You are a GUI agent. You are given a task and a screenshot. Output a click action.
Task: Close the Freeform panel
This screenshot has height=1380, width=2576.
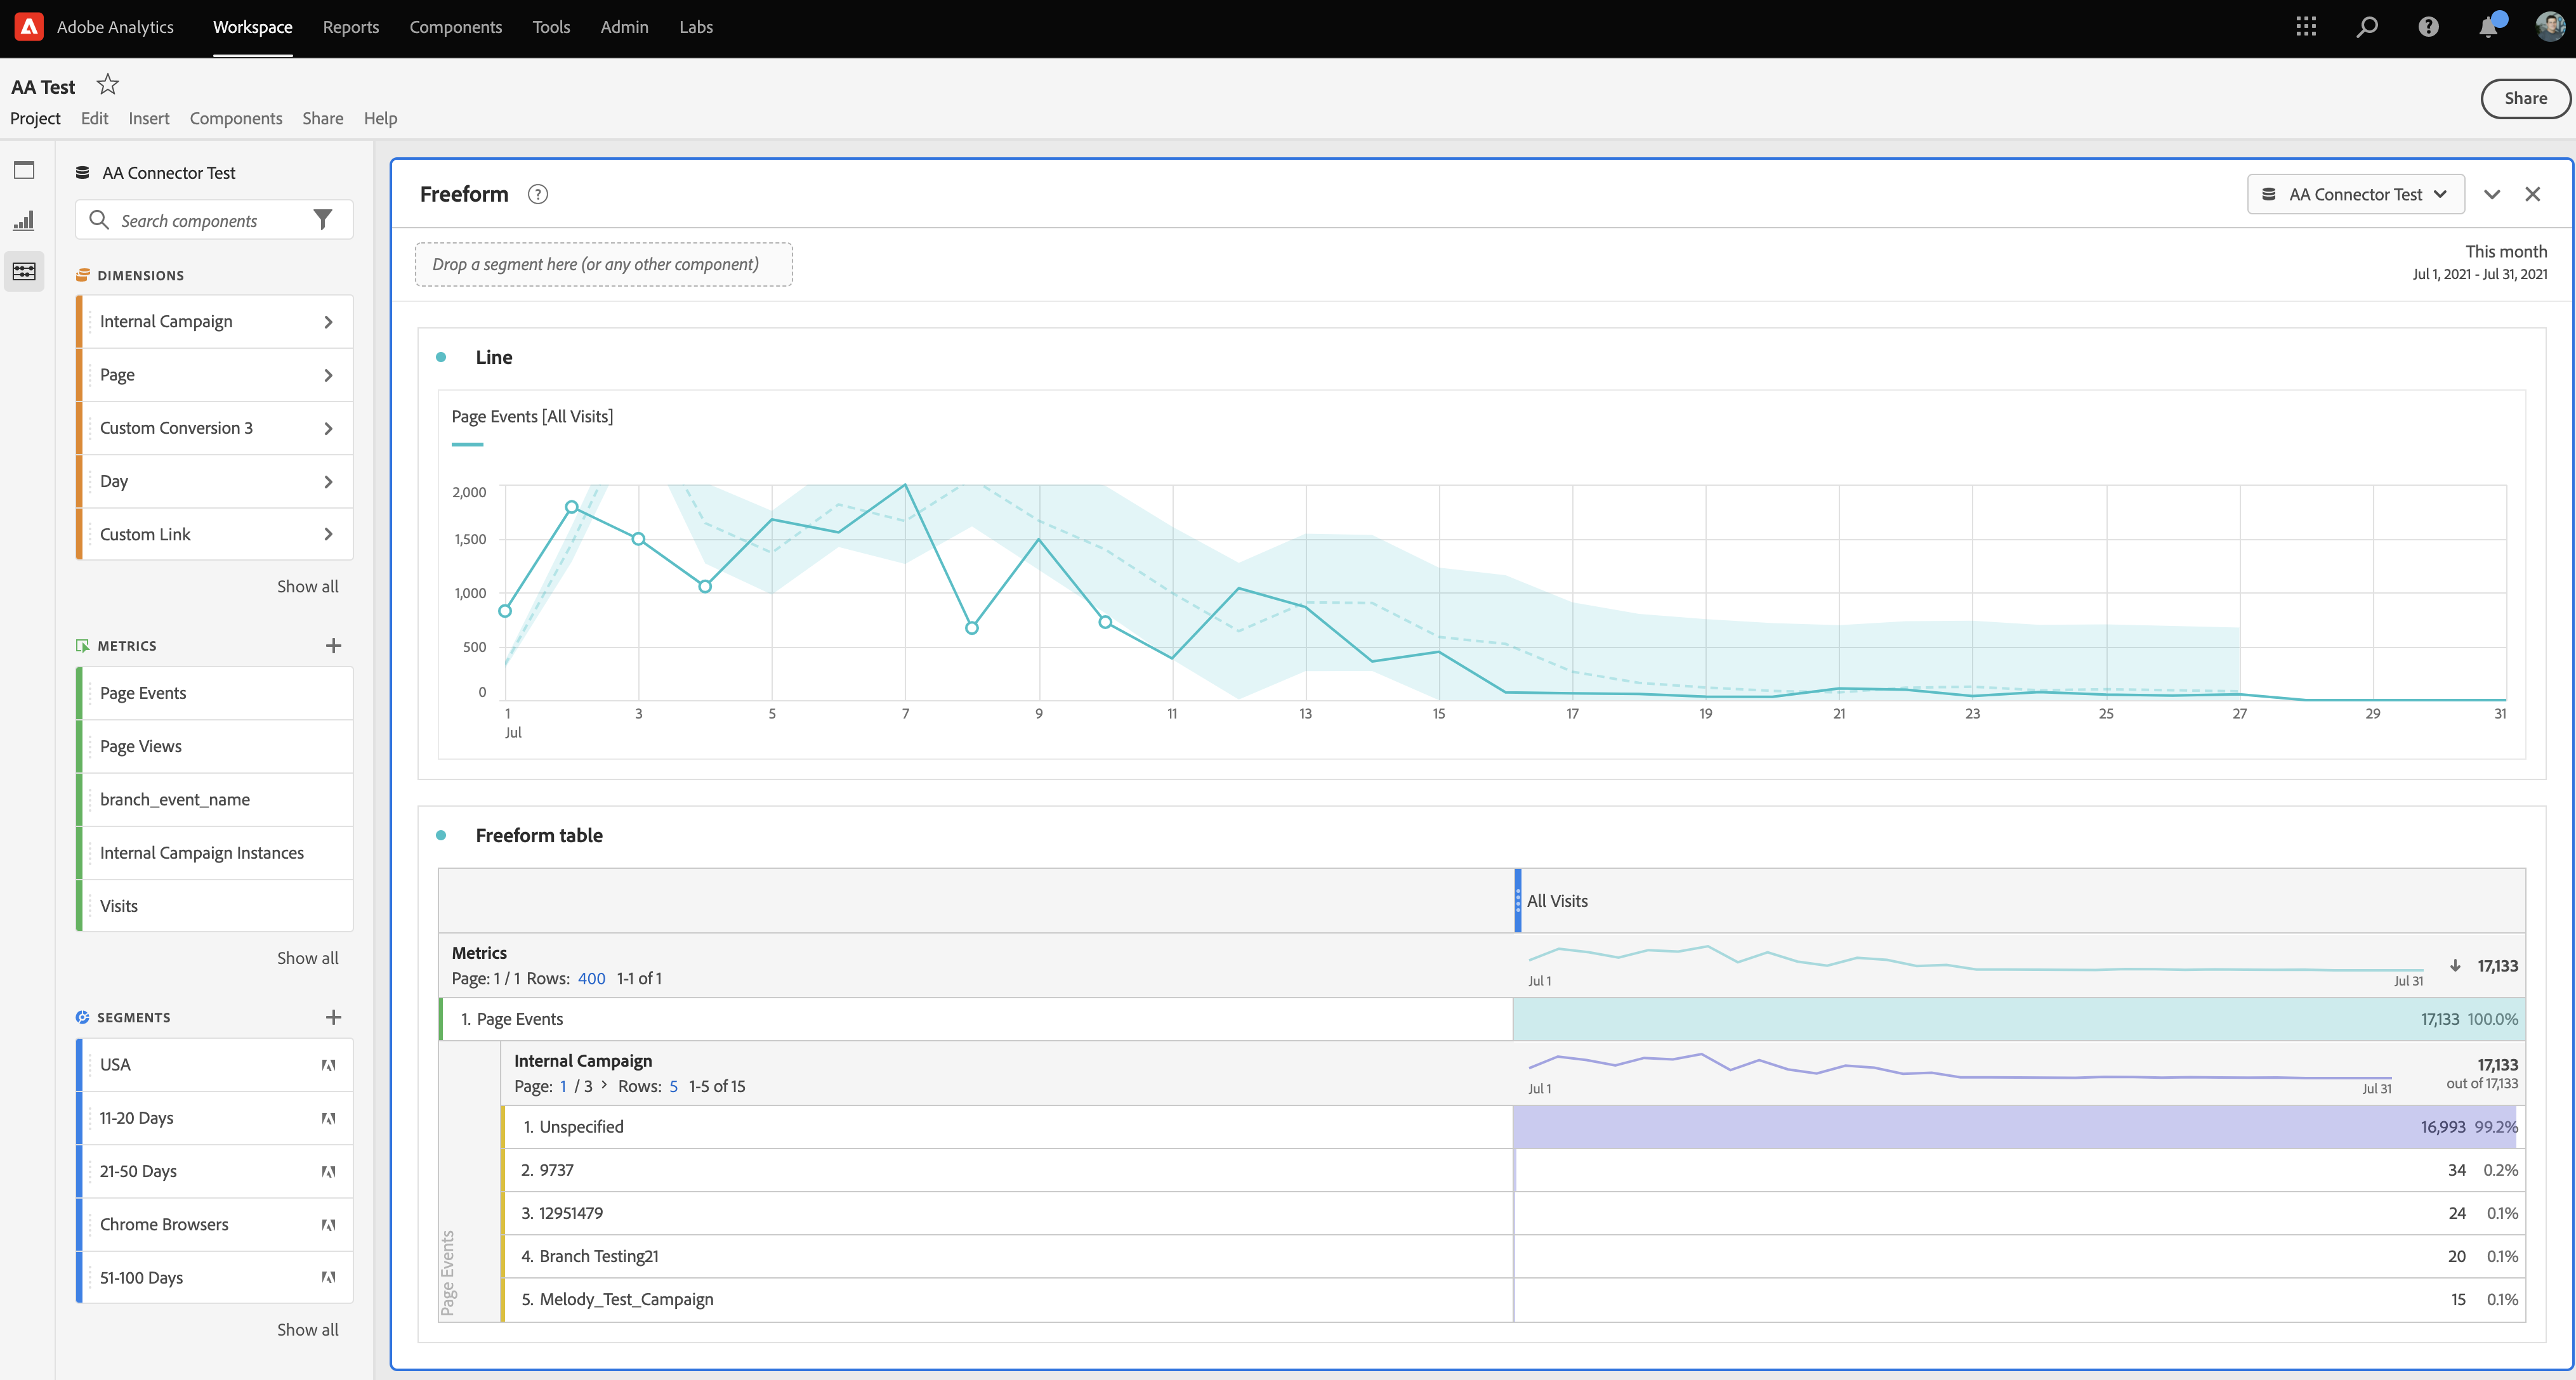2532,194
